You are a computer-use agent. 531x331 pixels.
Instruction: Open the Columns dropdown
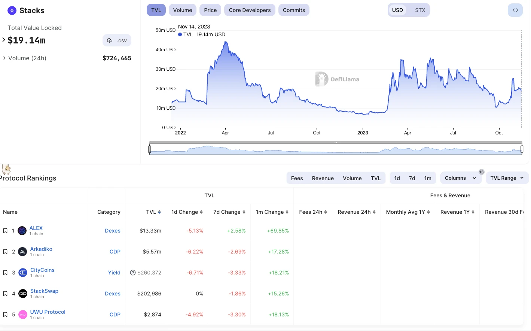tap(460, 178)
